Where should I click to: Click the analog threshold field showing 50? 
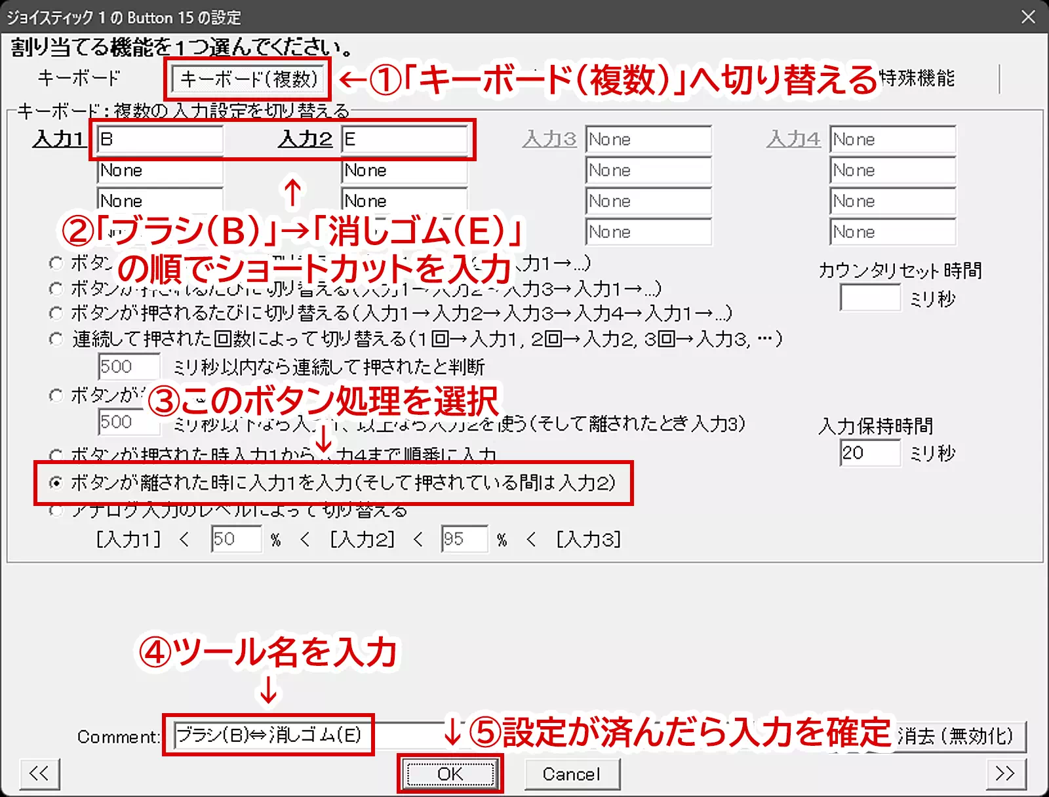[236, 539]
